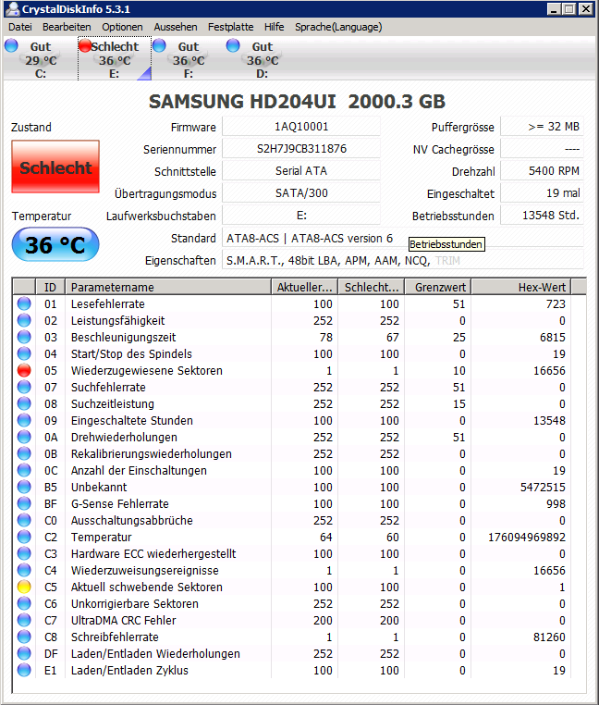Viewport: 599px width, 705px height.
Task: Click status icon for Eingeschaltete Stunden
Action: click(24, 420)
